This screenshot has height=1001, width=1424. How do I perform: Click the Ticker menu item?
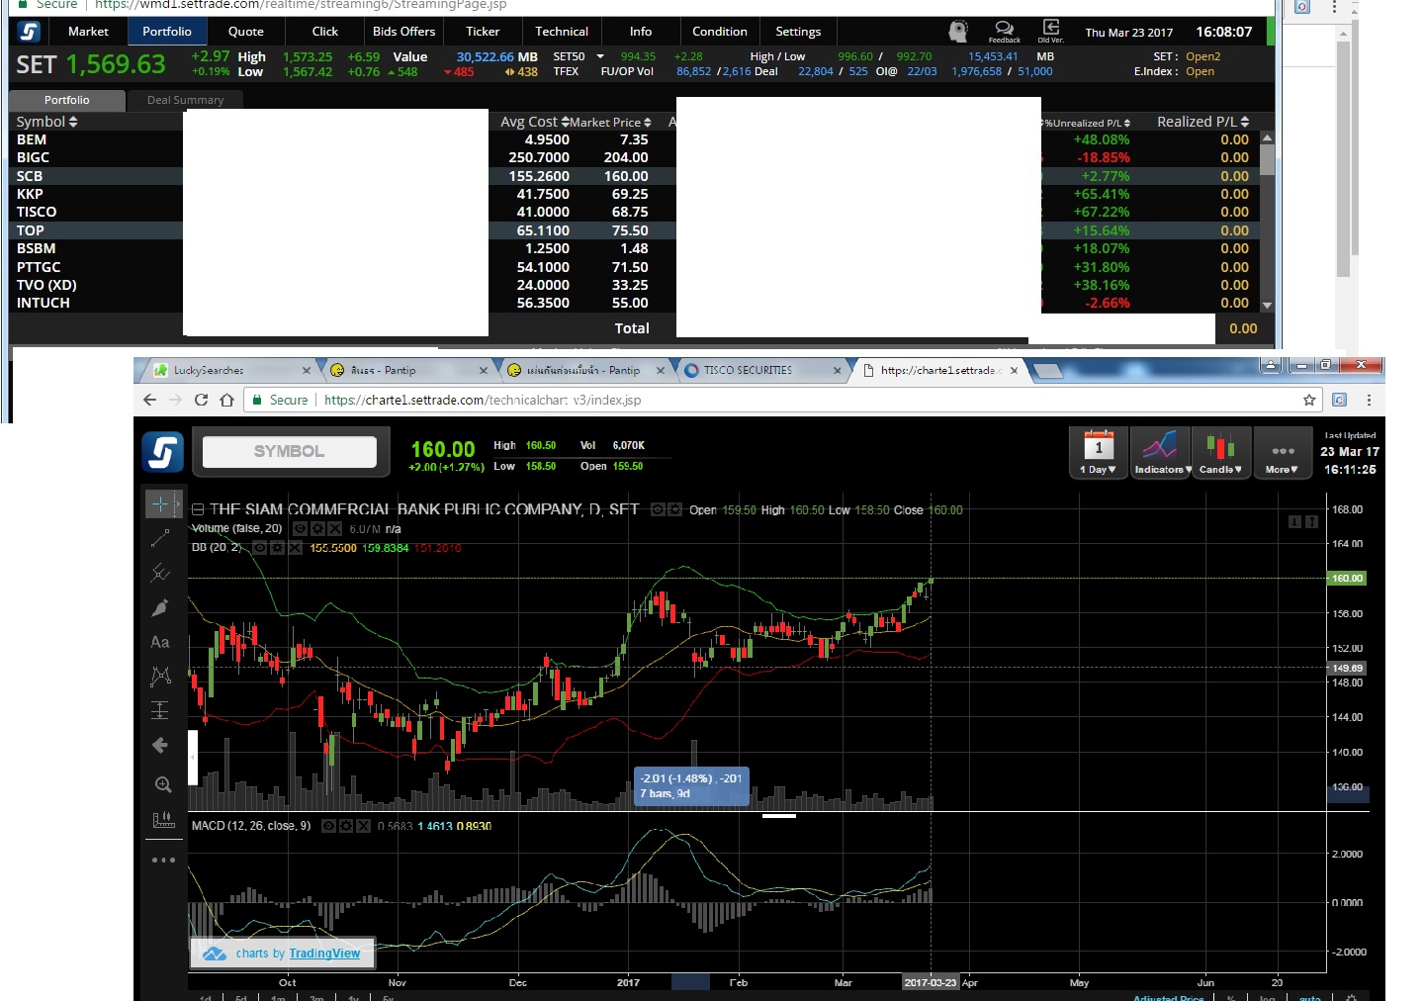[x=483, y=32]
